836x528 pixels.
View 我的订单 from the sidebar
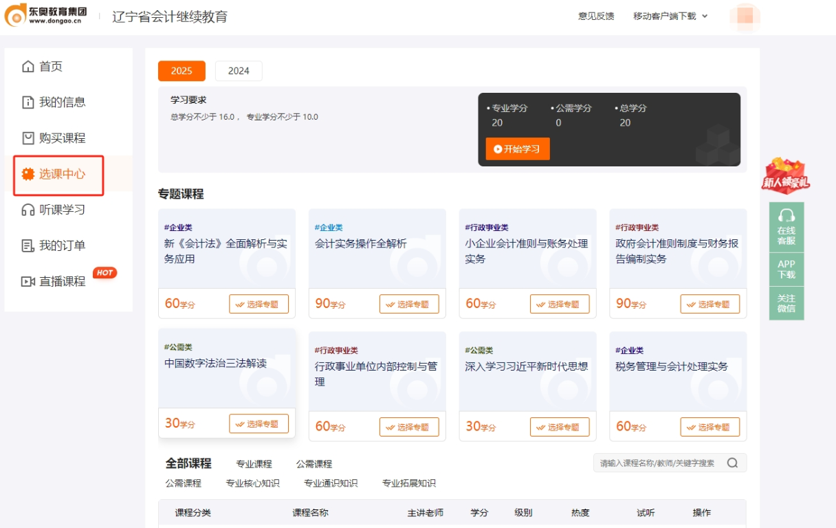[x=60, y=245]
